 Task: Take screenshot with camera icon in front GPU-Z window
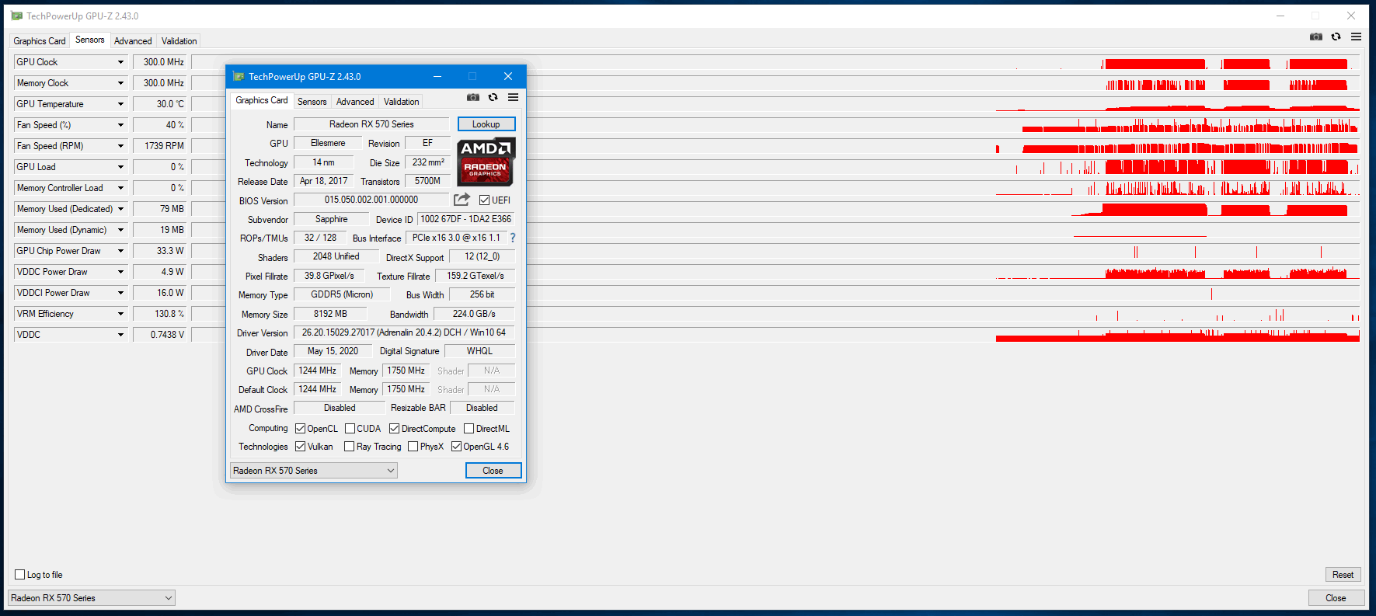tap(473, 97)
